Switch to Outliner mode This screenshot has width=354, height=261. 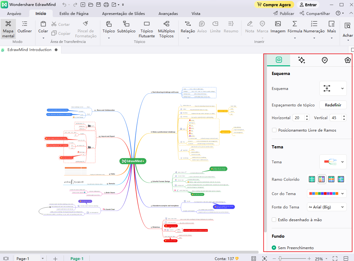point(25,27)
